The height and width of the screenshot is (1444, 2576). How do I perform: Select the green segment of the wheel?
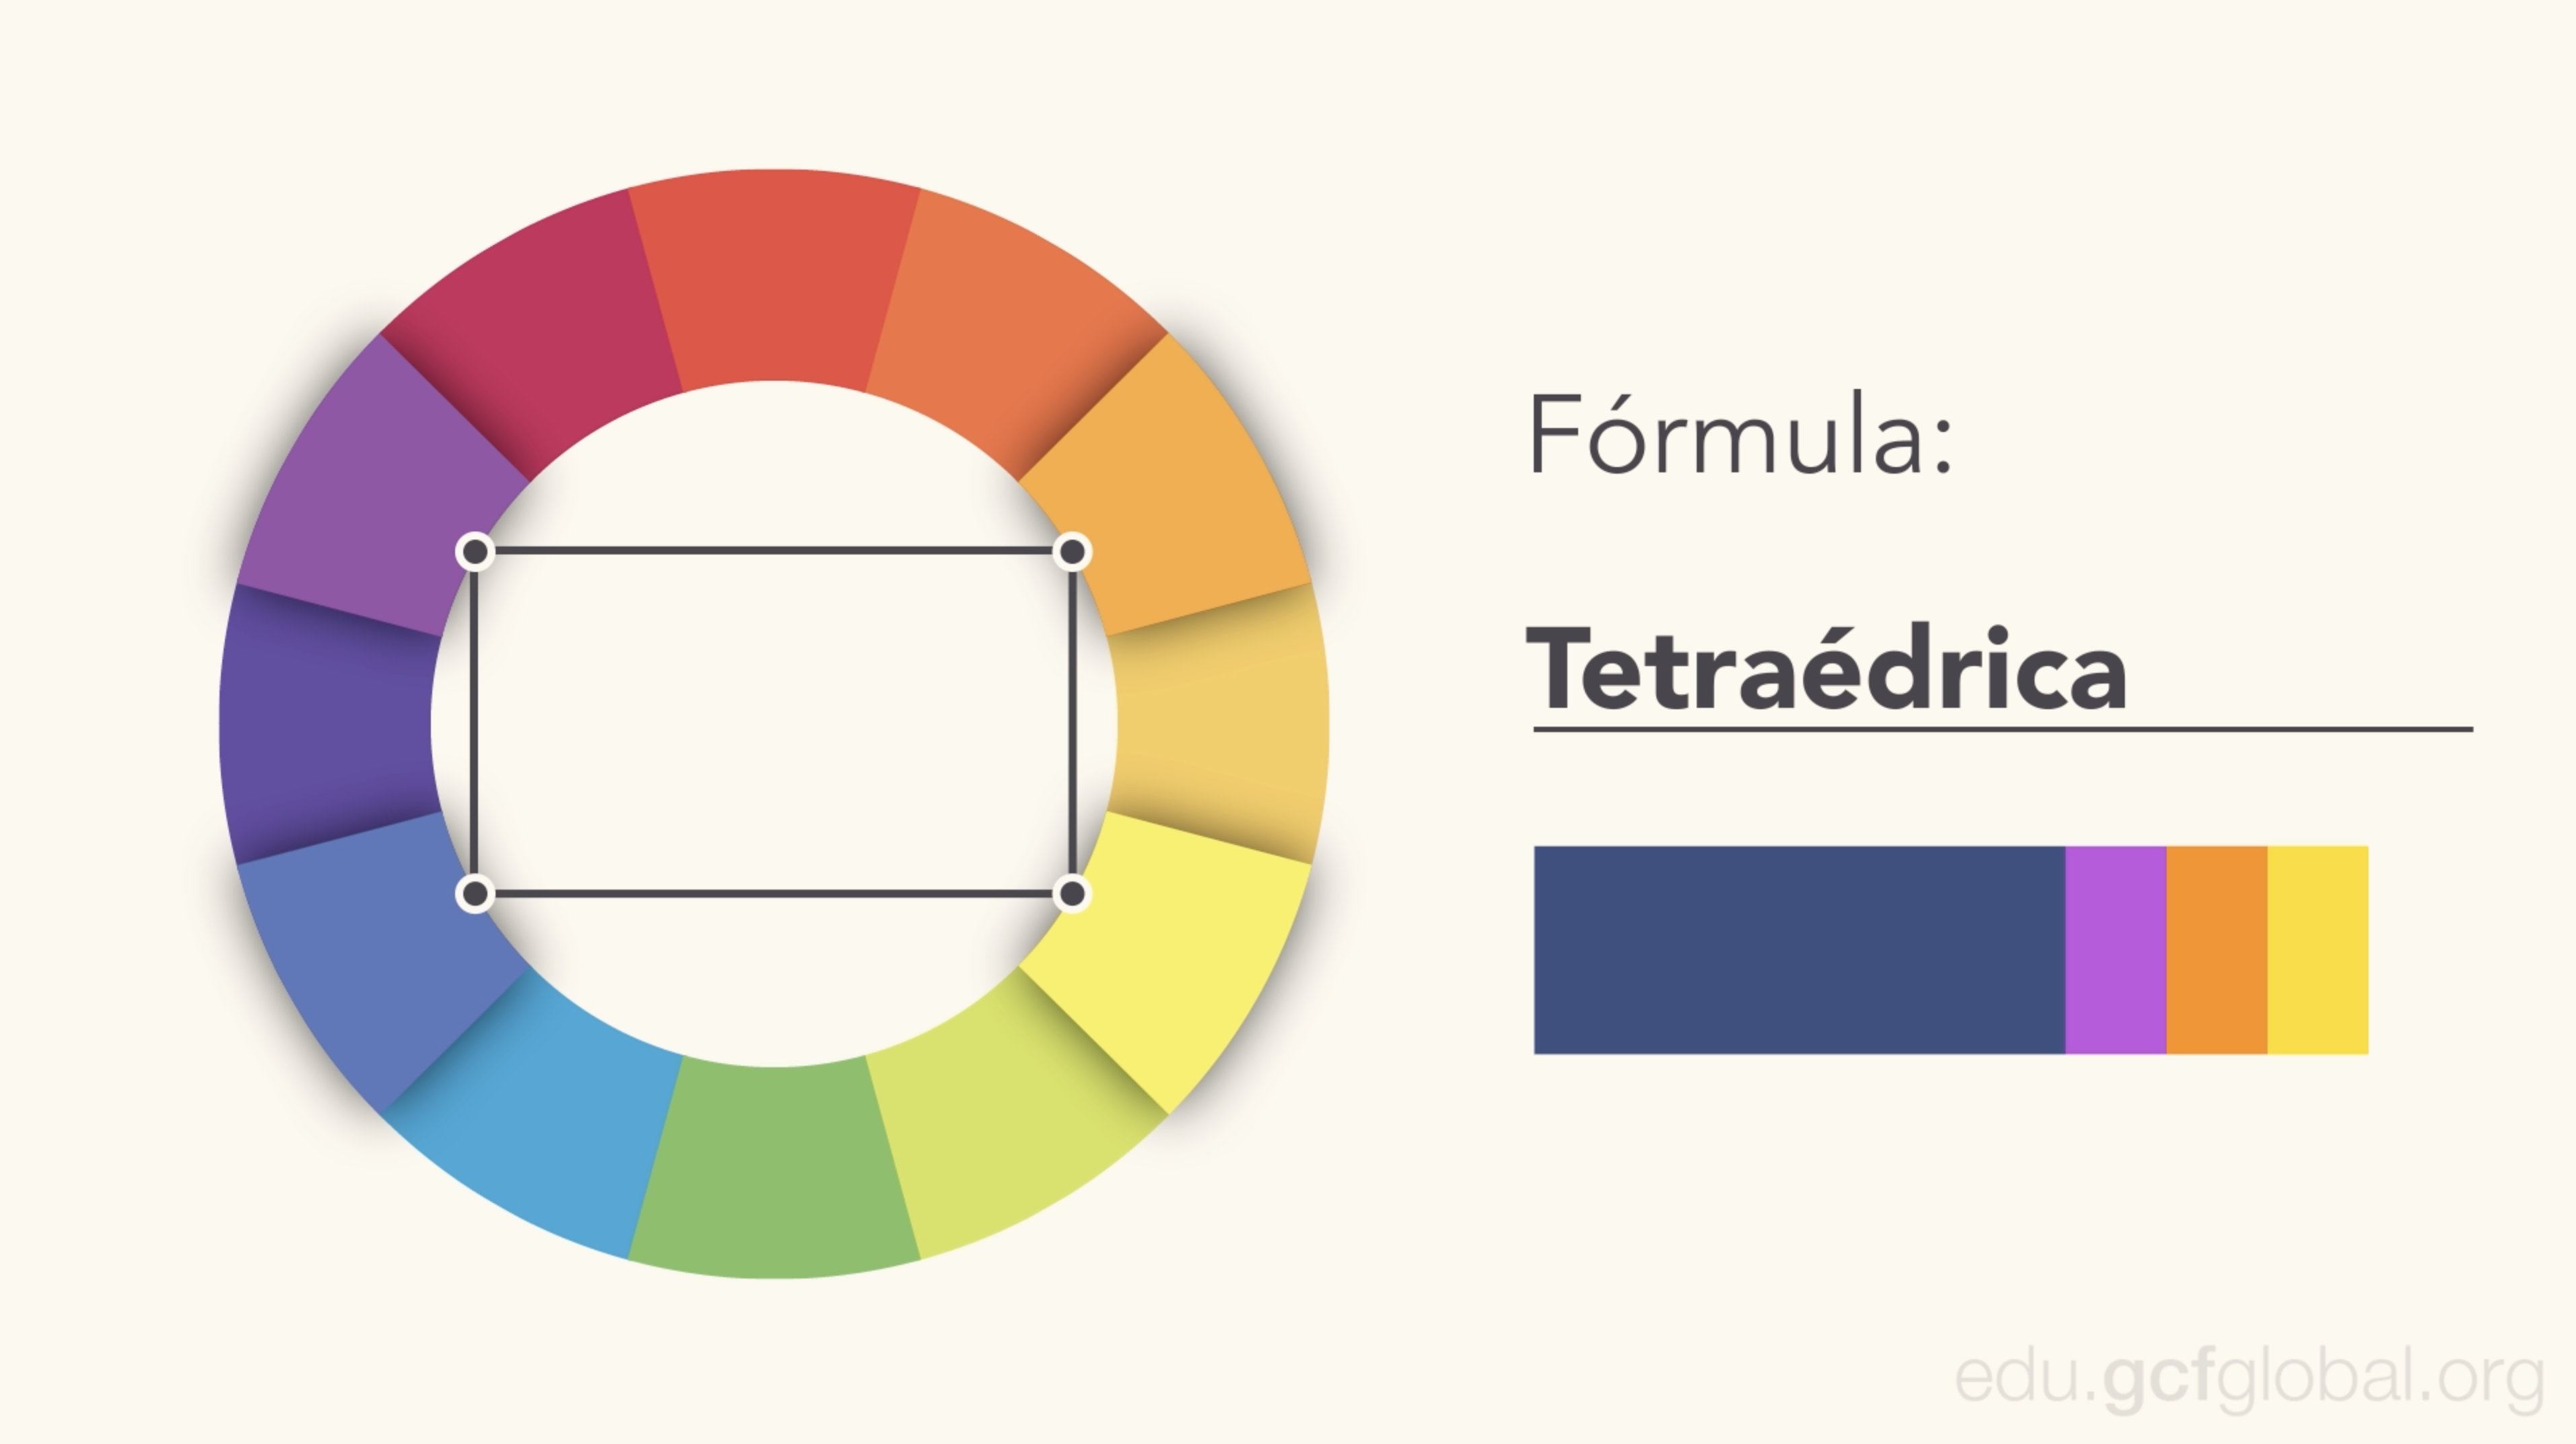(x=774, y=1169)
